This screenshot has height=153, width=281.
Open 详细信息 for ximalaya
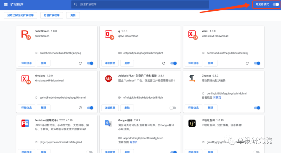tap(27, 108)
